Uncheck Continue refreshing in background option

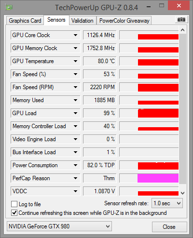tap(14, 213)
